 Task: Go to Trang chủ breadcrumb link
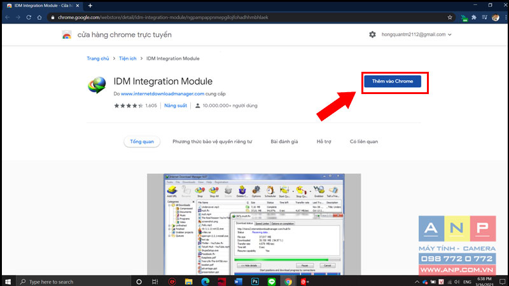(x=98, y=58)
